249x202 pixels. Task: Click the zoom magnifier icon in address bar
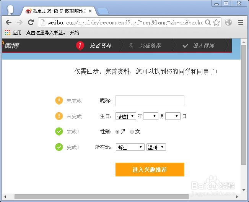[208, 23]
